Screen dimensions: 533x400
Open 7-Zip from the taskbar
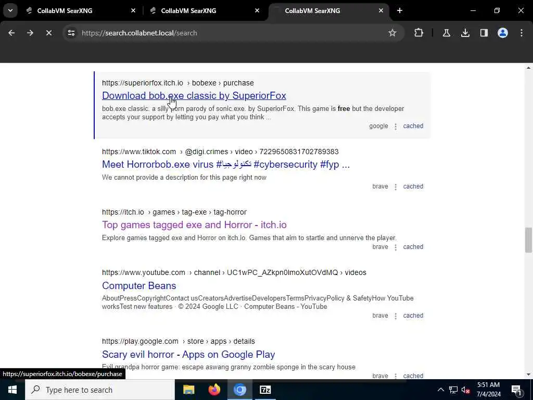tap(265, 390)
